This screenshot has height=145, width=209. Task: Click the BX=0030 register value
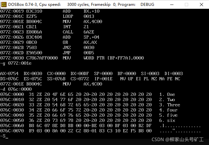pos(33,73)
